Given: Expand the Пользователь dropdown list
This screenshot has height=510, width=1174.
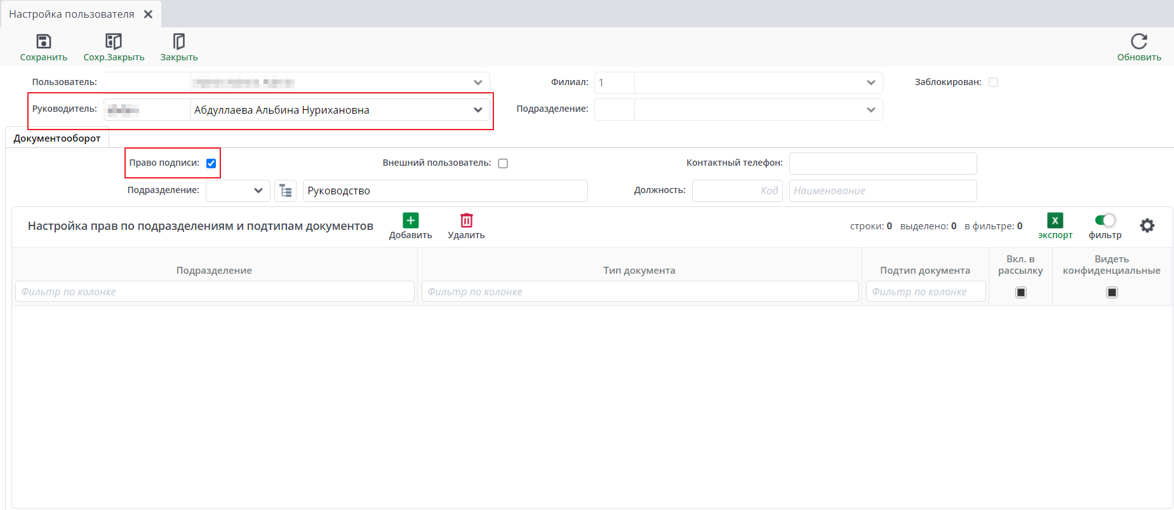Looking at the screenshot, I should 477,83.
